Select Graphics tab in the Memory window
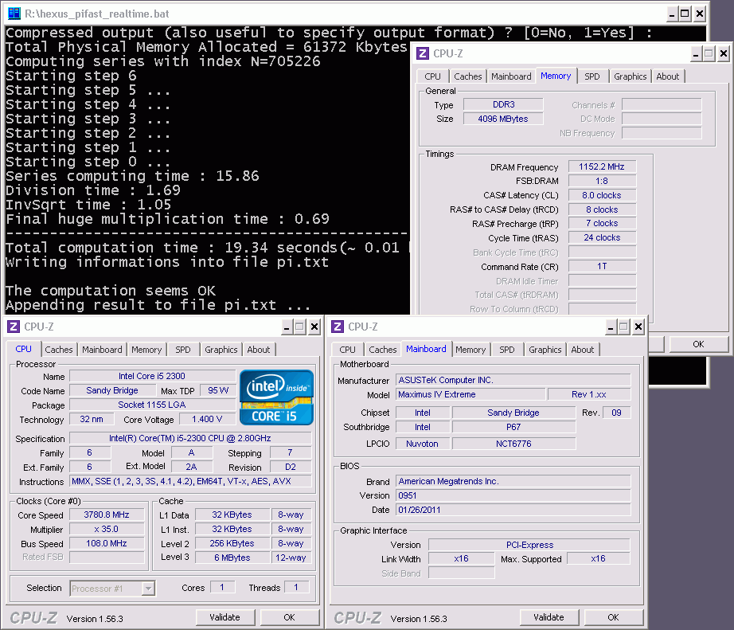Viewport: 734px width, 630px height. (630, 76)
